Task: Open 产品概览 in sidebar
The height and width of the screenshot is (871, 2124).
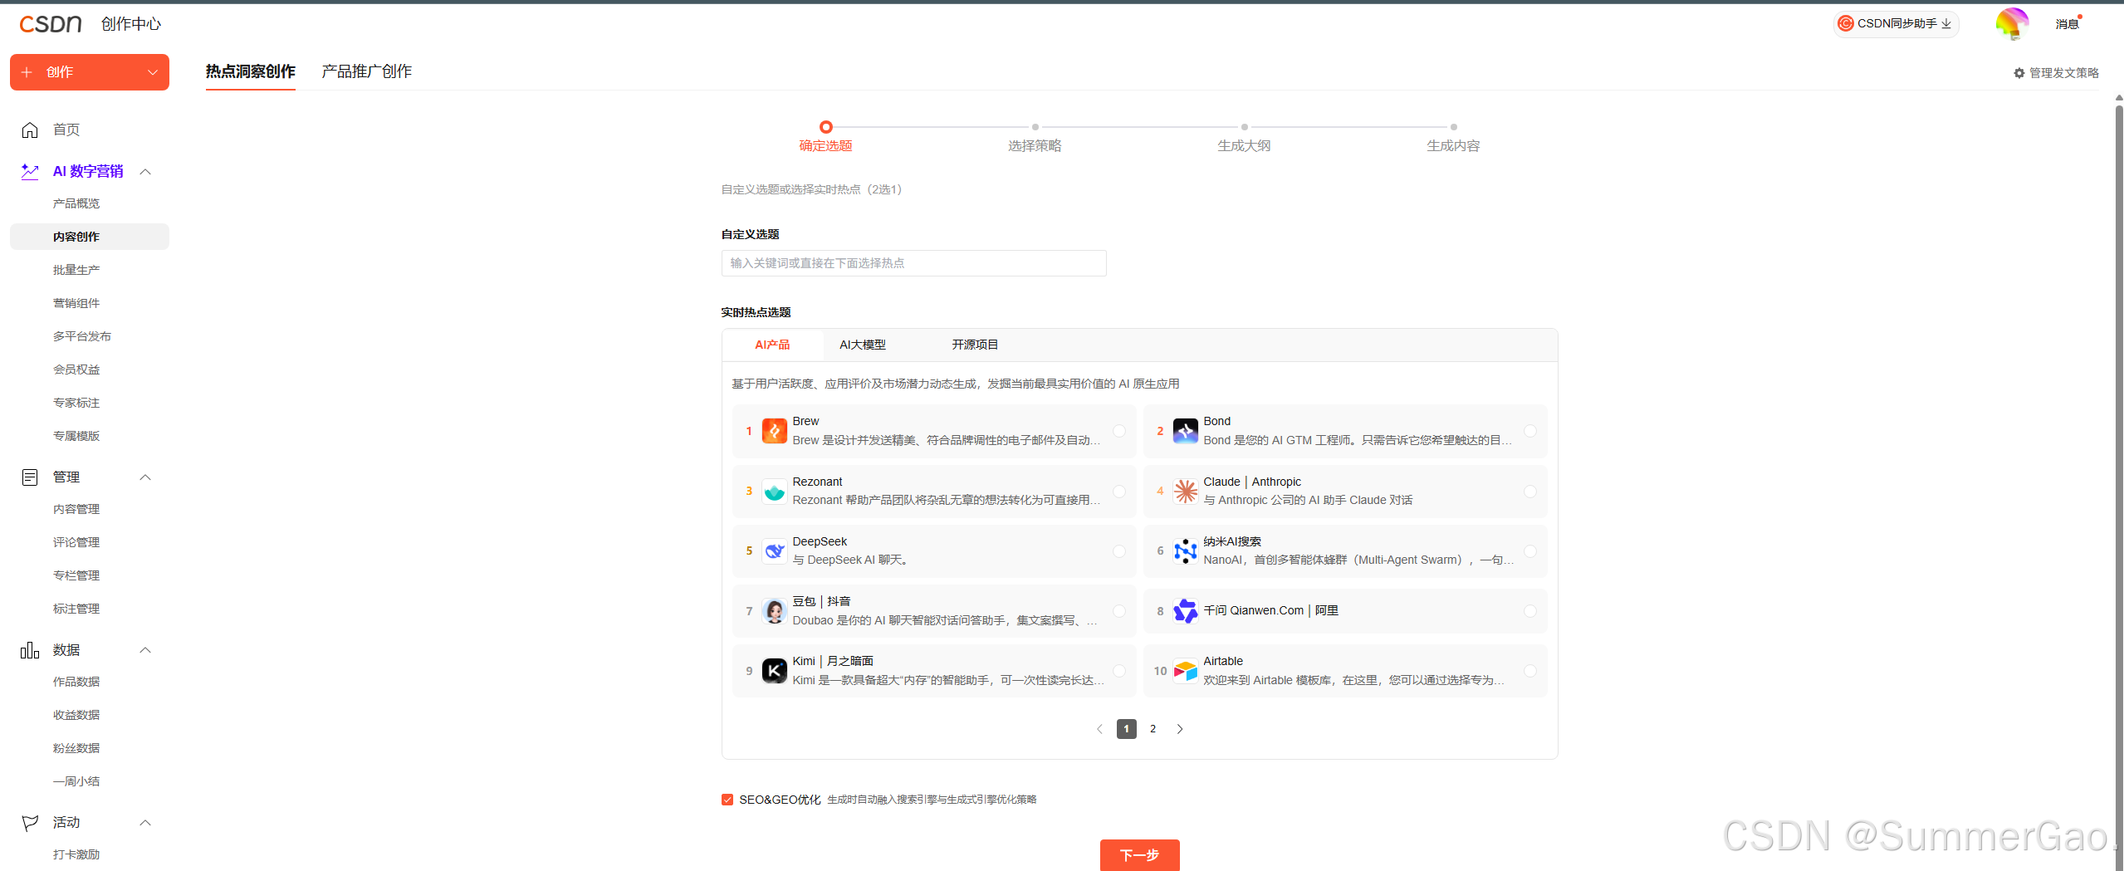Action: 76,203
